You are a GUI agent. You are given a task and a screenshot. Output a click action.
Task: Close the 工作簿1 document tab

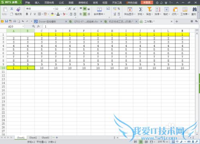pos(172,22)
